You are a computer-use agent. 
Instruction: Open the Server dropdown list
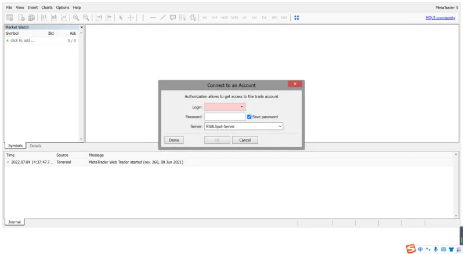click(244, 126)
